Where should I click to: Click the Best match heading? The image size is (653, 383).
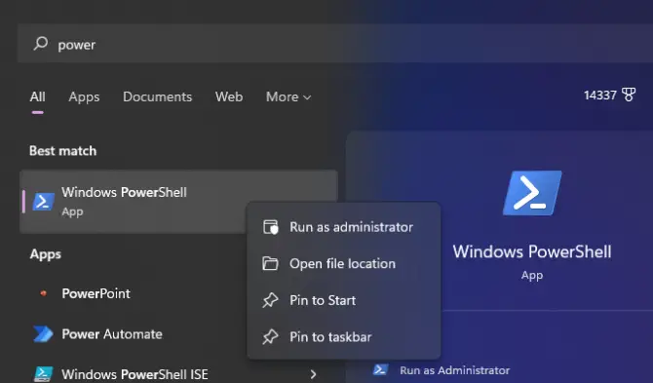coord(63,151)
